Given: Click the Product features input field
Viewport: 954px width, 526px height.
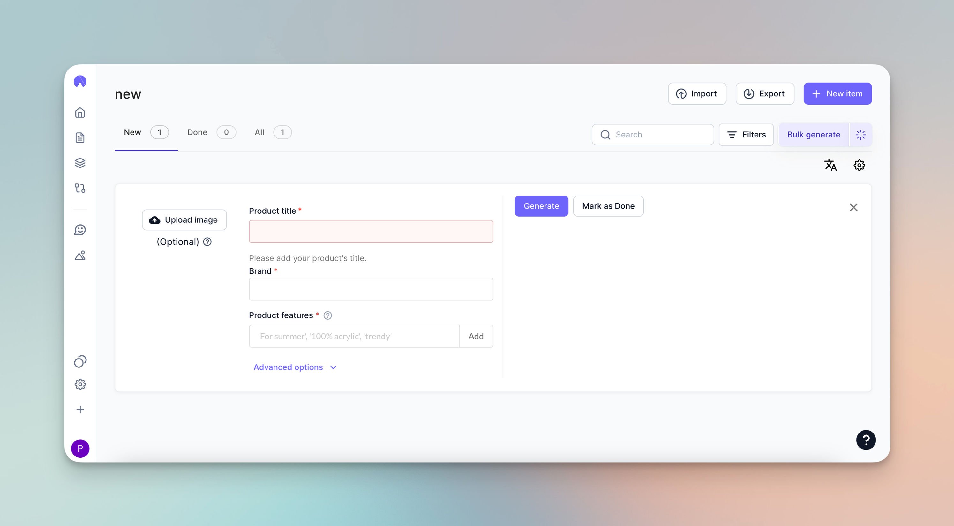Looking at the screenshot, I should pyautogui.click(x=355, y=336).
